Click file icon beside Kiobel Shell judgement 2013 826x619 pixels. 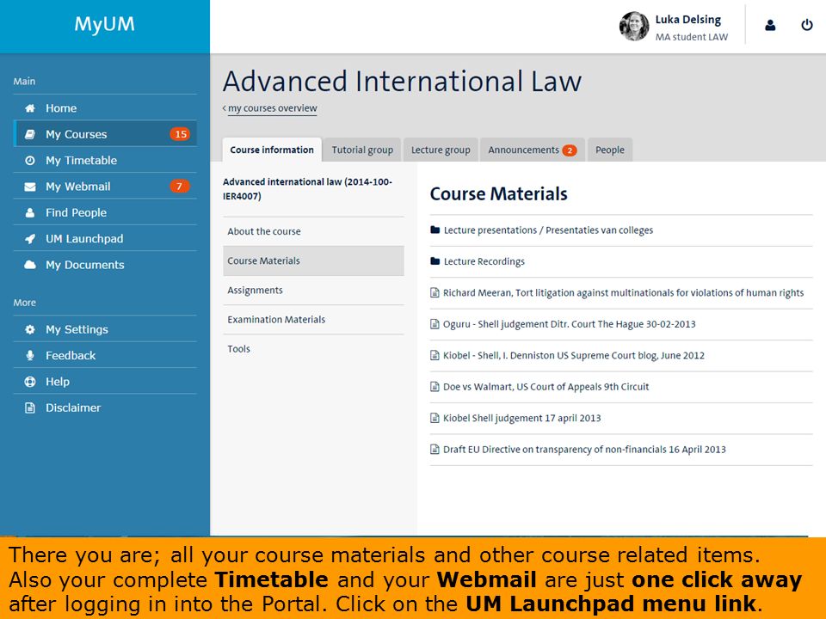pos(435,418)
